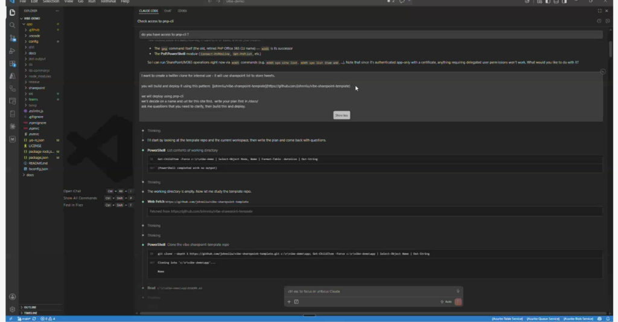The height and width of the screenshot is (322, 618).
Task: Open the Explorer view in the activity bar
Action: pyautogui.click(x=12, y=13)
